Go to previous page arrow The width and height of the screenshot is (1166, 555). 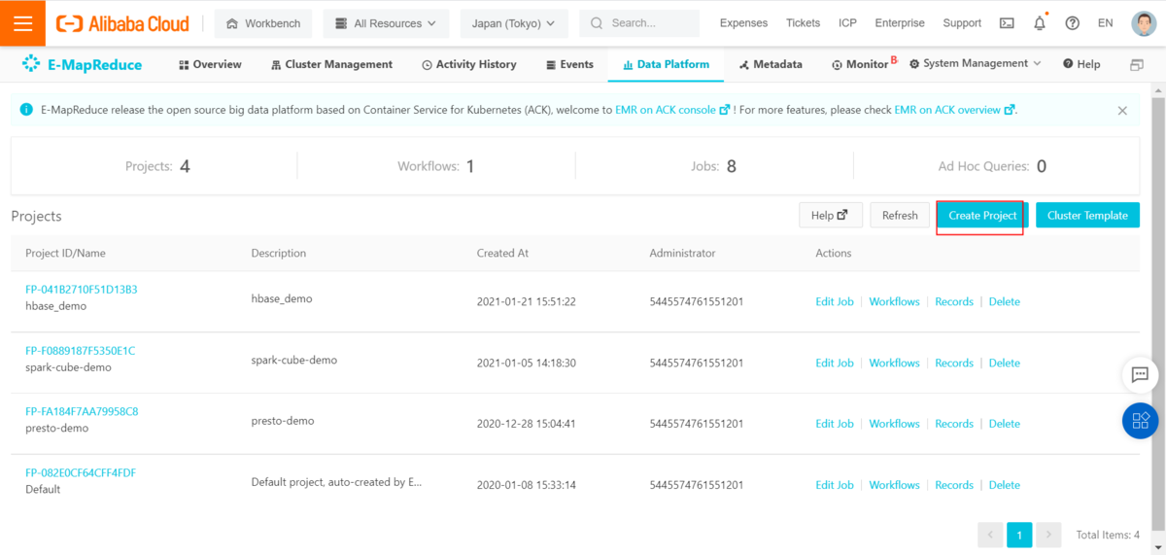click(990, 535)
